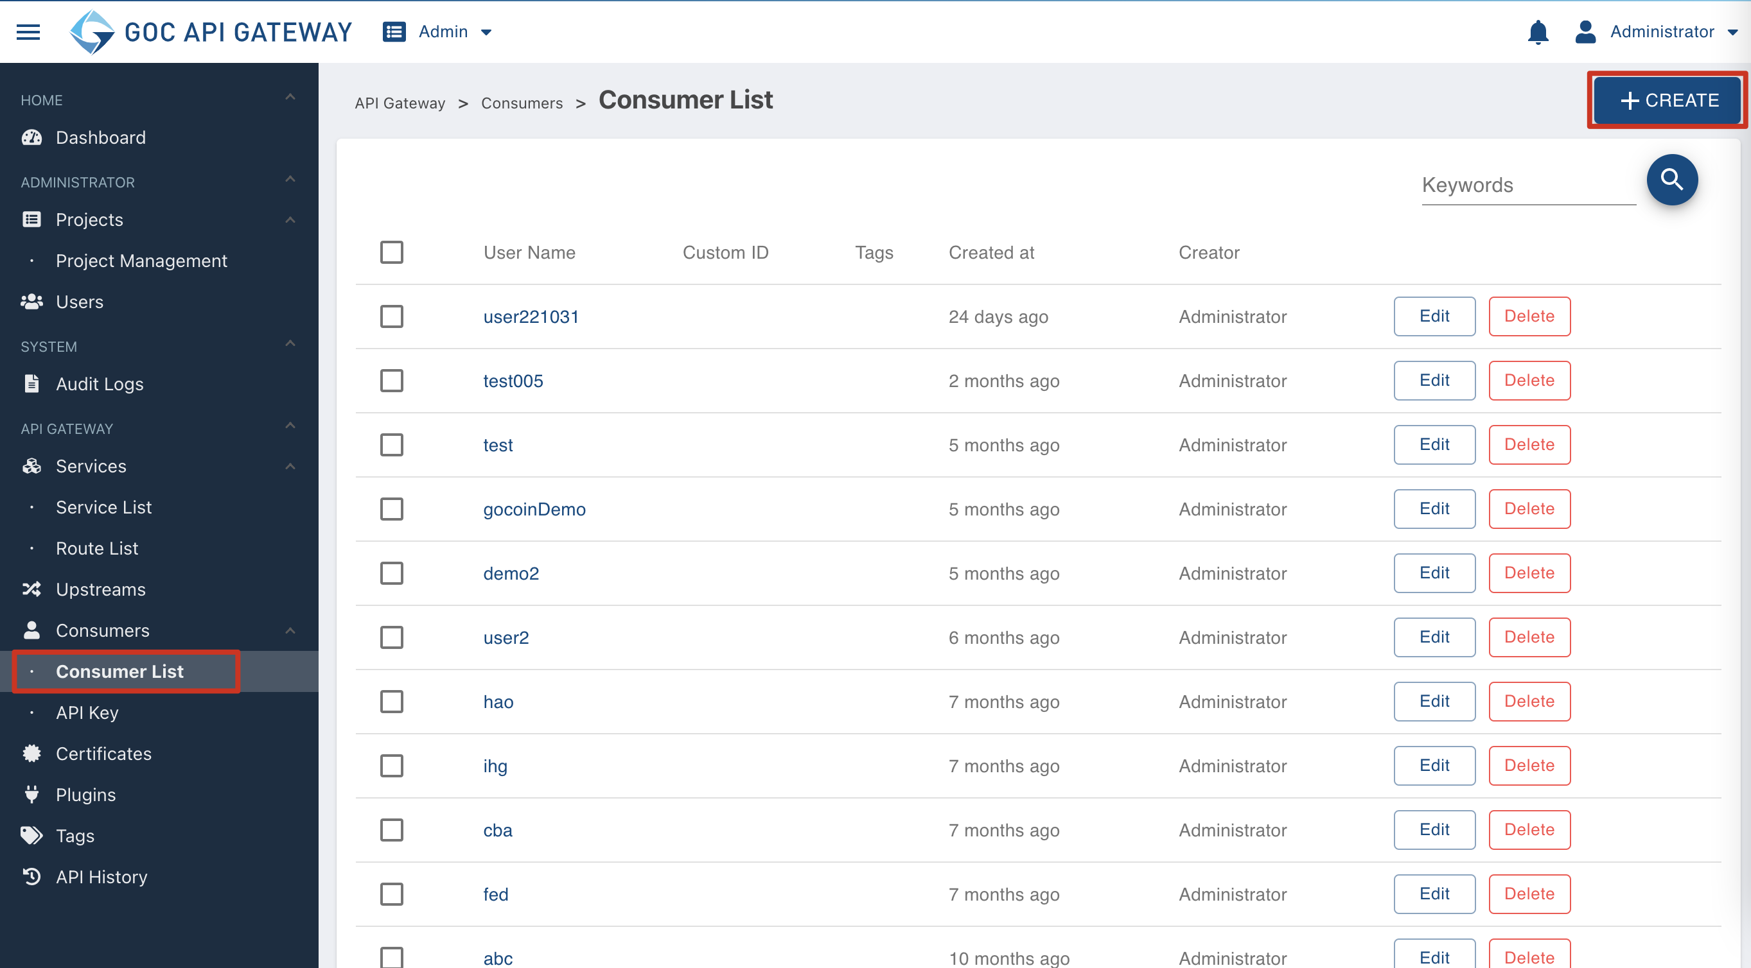Click the GOC API Gateway logo
Screen dimensions: 1751x968
211,32
